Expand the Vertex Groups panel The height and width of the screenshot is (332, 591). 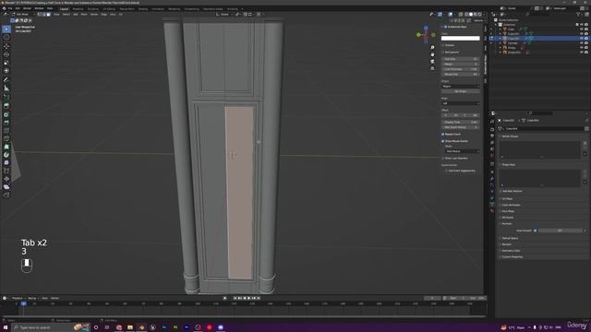[x=510, y=136]
